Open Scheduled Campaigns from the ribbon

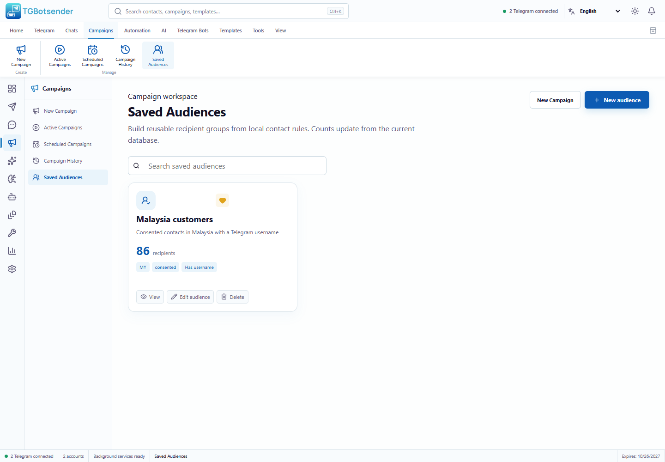click(93, 56)
